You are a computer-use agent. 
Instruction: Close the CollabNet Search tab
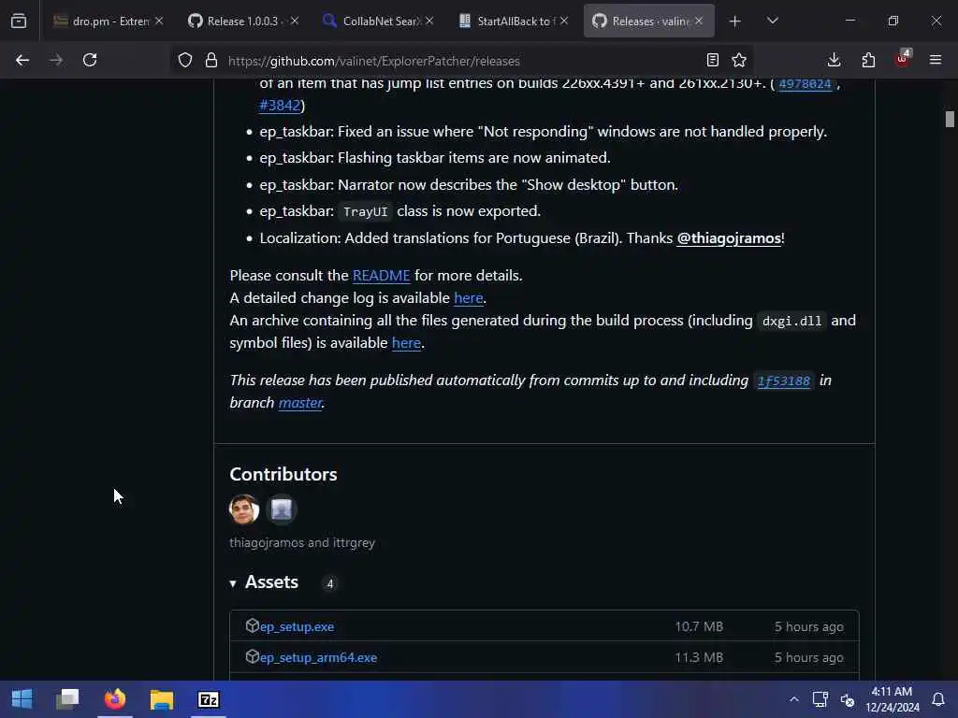[x=429, y=21]
